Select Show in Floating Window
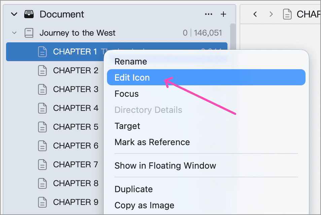 tap(165, 166)
